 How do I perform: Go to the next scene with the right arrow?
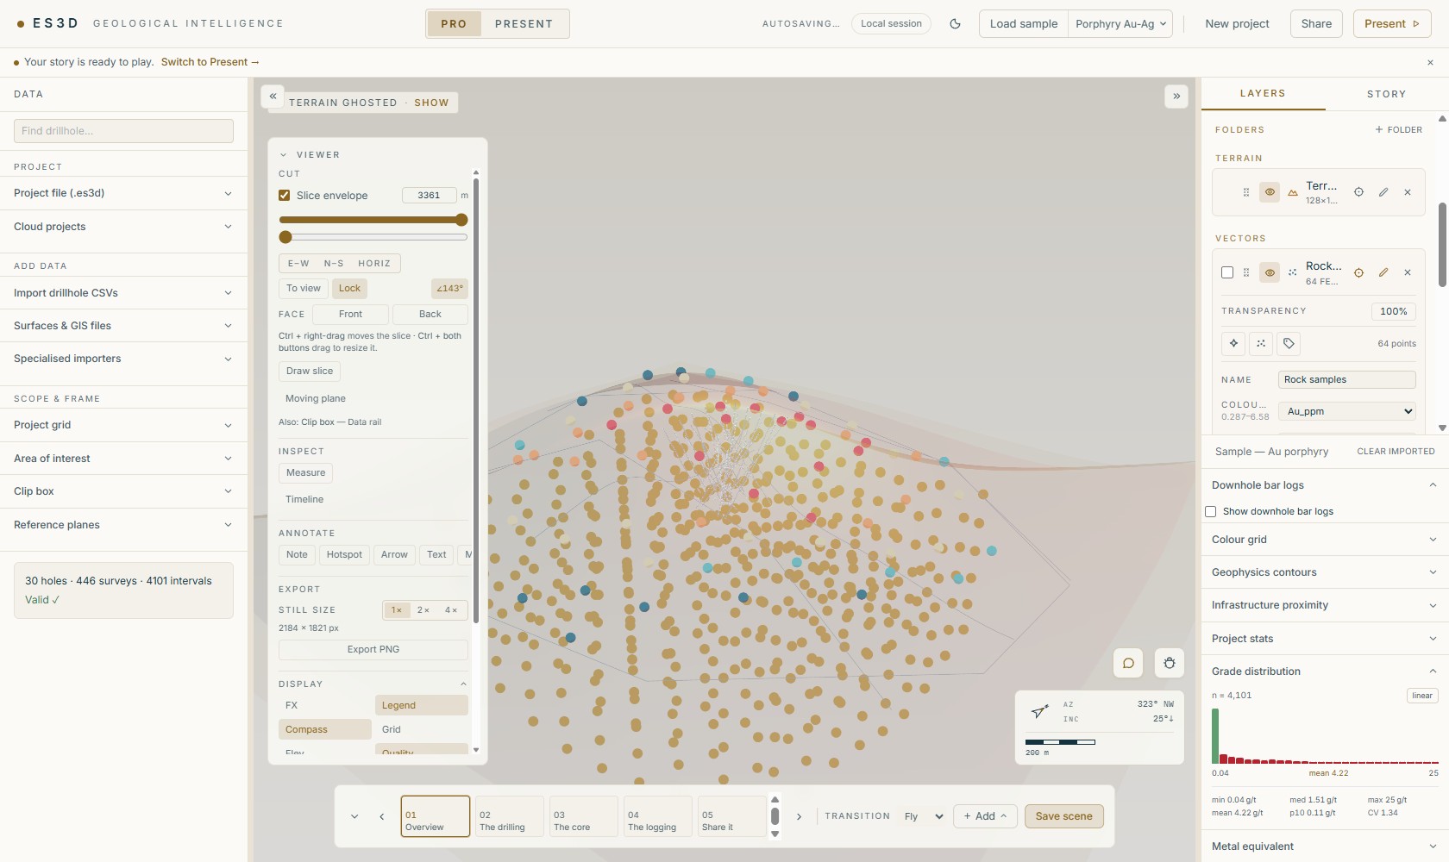[x=799, y=816]
